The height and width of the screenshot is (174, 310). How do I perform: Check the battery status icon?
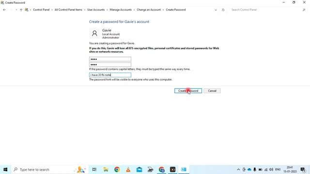tap(261, 170)
